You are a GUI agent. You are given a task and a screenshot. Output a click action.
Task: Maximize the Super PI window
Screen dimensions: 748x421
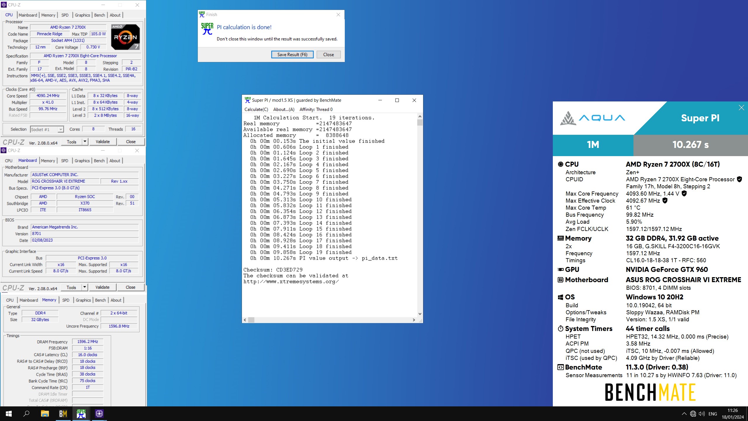[397, 100]
